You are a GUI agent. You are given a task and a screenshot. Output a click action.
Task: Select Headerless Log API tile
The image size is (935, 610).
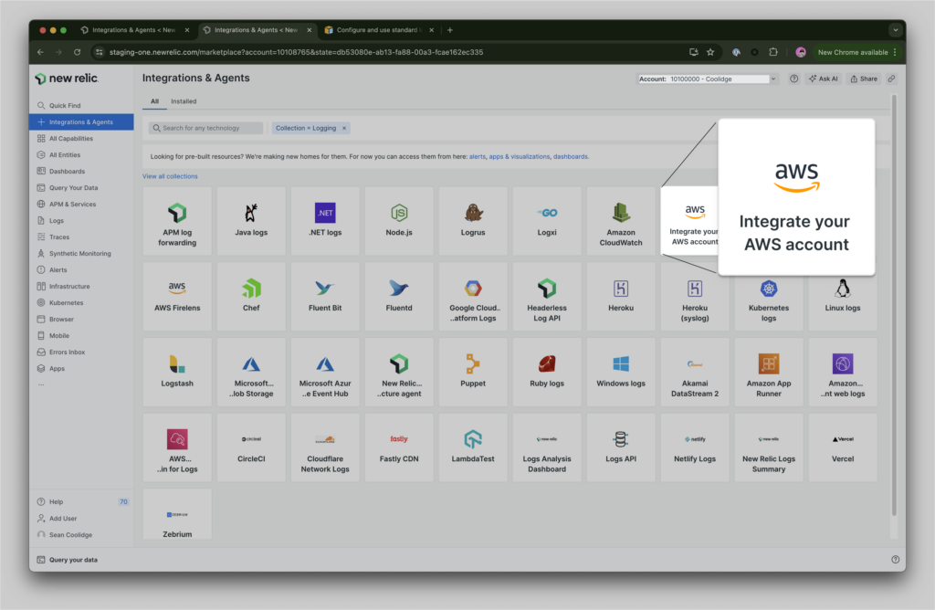click(547, 297)
